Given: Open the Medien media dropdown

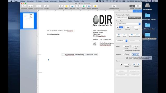Looking at the screenshot, I should 89,6.
